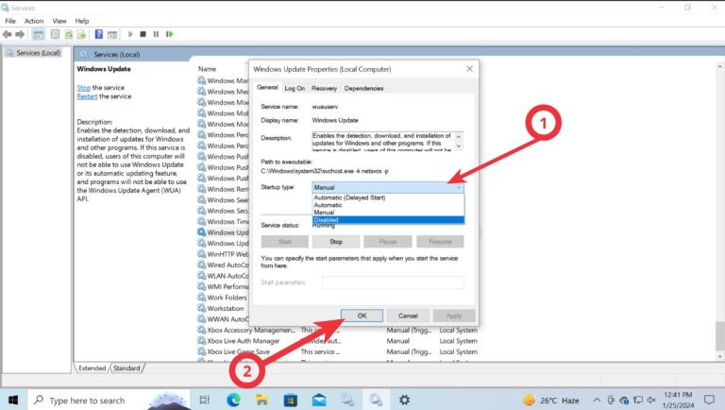The height and width of the screenshot is (410, 725).
Task: Click the Stop the service link
Action: (x=84, y=88)
